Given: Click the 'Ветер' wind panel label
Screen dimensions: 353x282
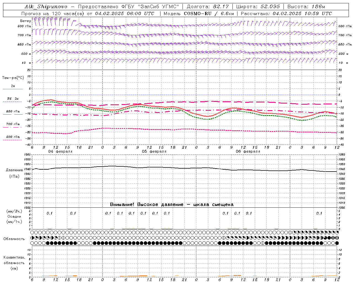Looking at the screenshot, I should coord(25,21).
